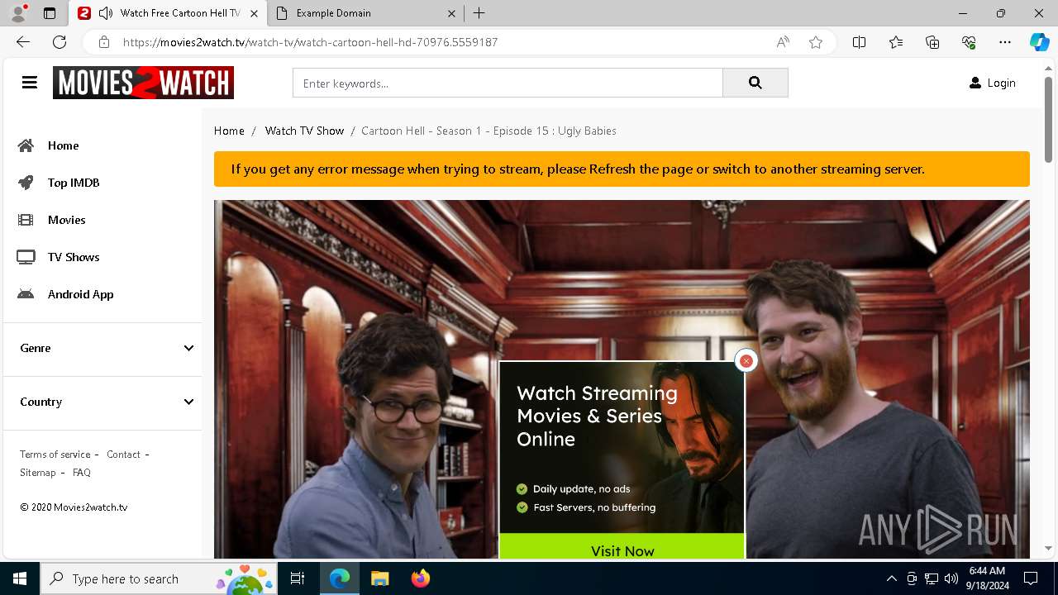Select the Top IMDB rocket icon

26,183
